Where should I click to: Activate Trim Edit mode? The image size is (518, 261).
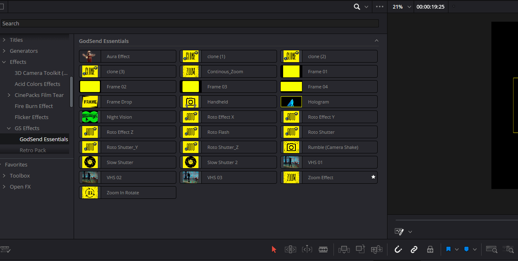point(290,249)
